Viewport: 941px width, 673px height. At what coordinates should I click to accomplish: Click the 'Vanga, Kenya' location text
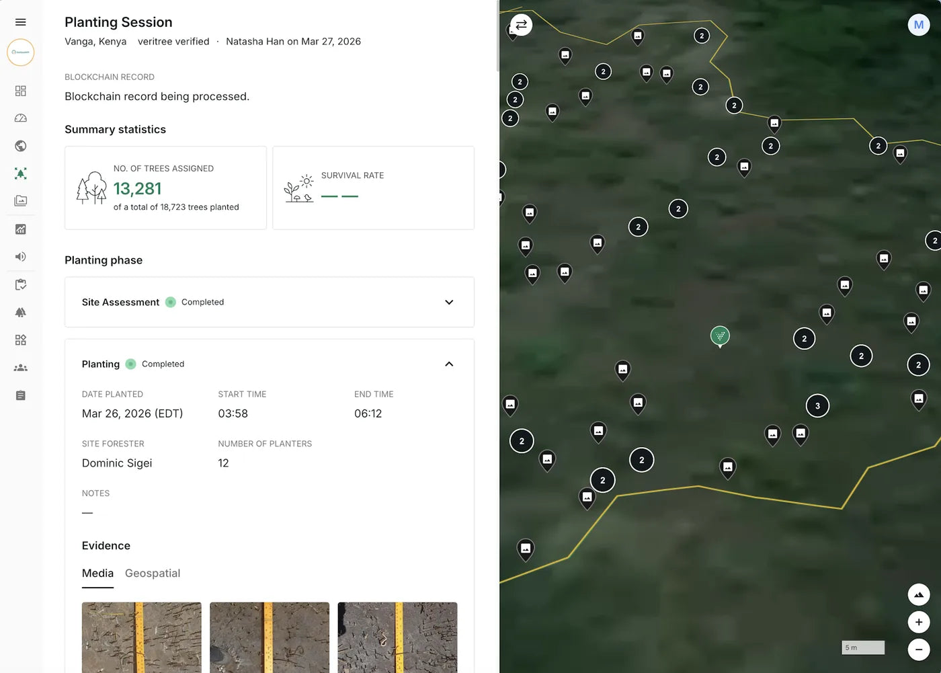(95, 42)
